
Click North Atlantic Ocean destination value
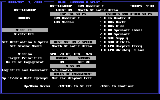[x=72, y=46]
